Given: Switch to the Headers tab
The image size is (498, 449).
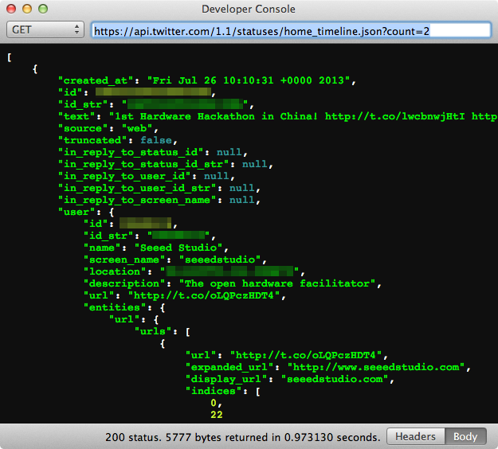Looking at the screenshot, I should 415,436.
